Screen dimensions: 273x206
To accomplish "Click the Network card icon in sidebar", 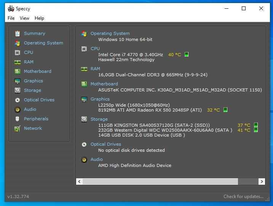I will click(x=18, y=129).
